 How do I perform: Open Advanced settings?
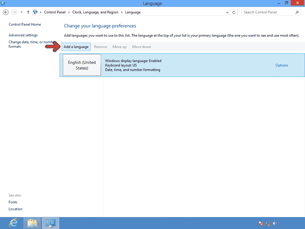coord(23,35)
